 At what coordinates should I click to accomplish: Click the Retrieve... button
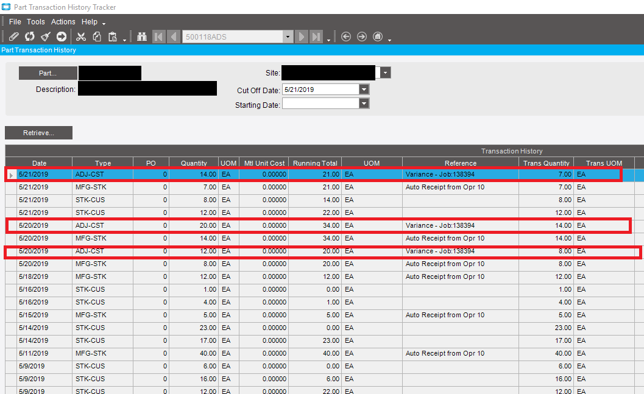(x=38, y=133)
